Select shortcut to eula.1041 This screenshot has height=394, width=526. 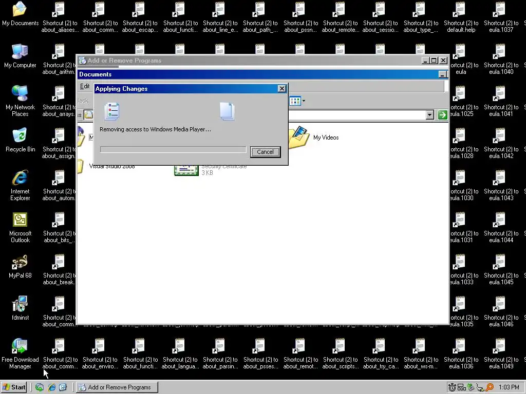[501, 102]
